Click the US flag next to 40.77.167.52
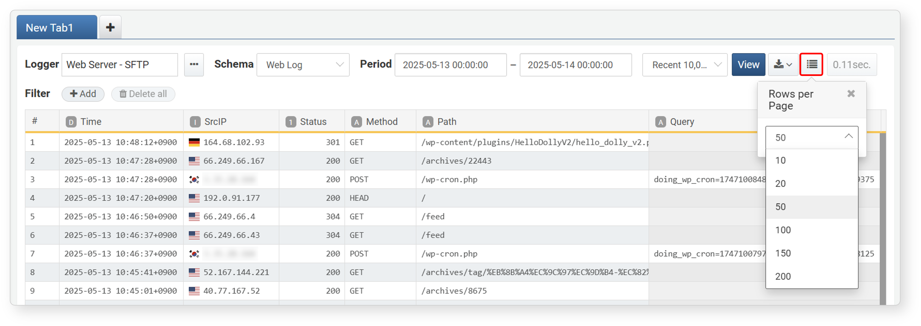Image resolution: width=921 pixels, height=326 pixels. 194,291
